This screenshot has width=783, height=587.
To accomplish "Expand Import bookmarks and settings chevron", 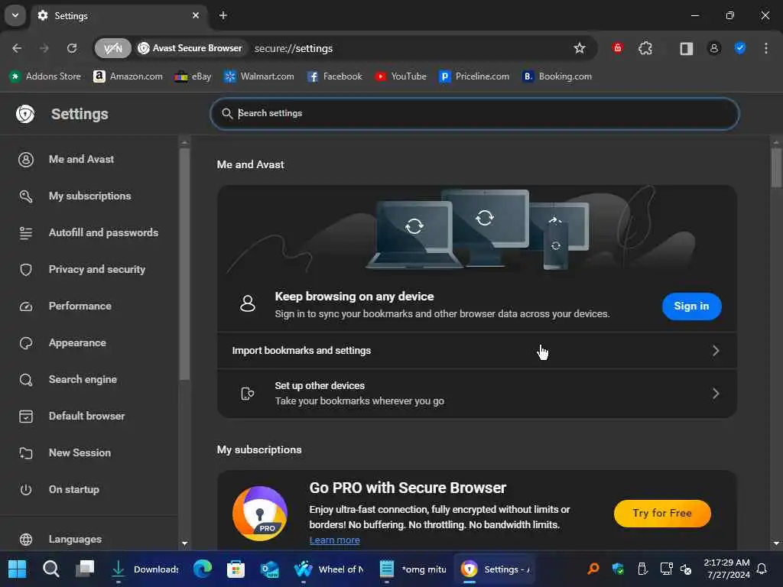I will (x=716, y=351).
